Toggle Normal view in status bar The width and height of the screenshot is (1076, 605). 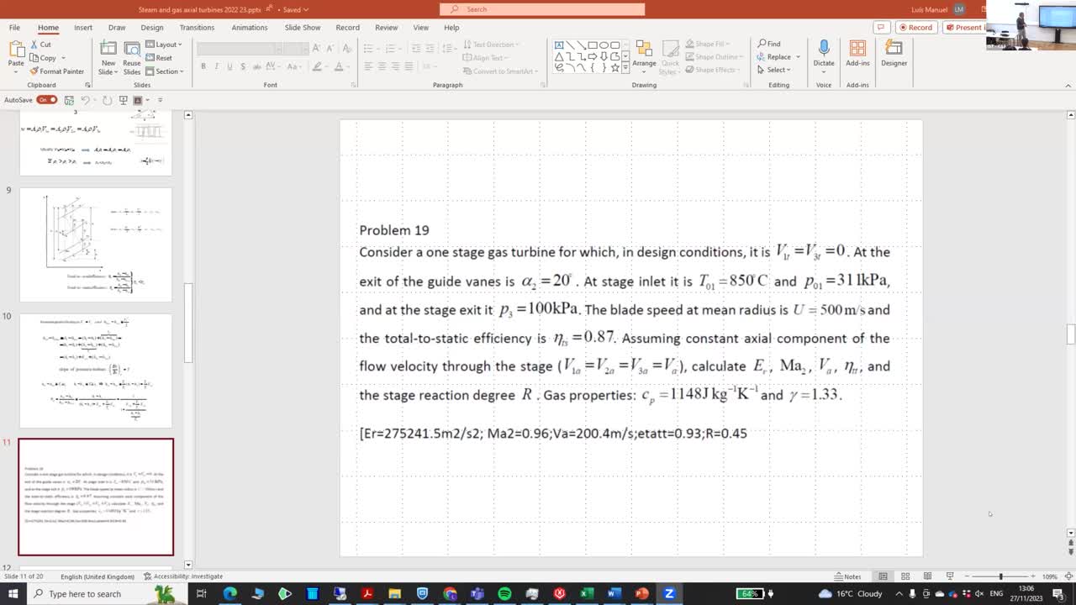pyautogui.click(x=883, y=576)
